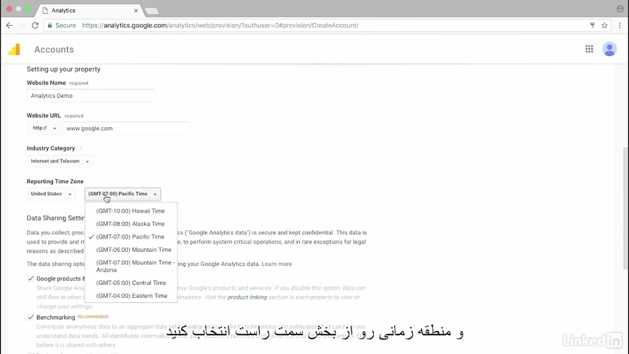Open a new browser tab
This screenshot has width=629, height=354.
pos(152,10)
